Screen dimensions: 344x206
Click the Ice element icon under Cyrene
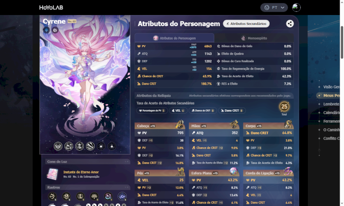[46, 30]
